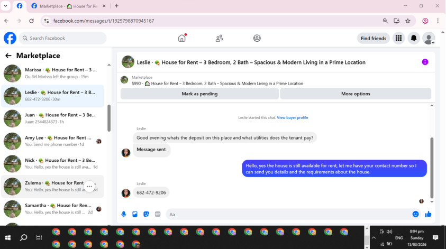Viewport: 446px width, 249px height.
Task: Open the Facebook menu grid icon
Action: click(x=398, y=38)
